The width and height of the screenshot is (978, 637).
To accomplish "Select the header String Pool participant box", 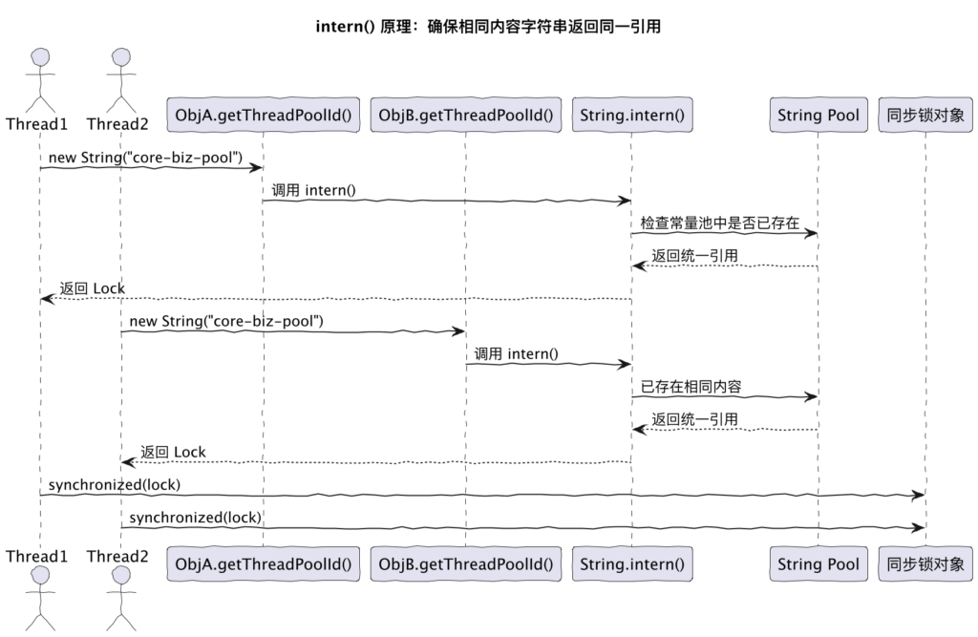I will 818,116.
